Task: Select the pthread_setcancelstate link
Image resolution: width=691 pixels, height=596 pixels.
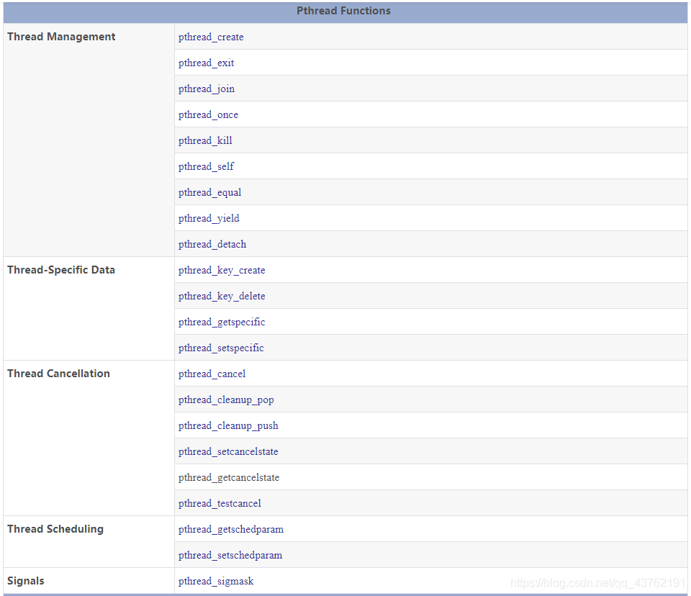Action: click(228, 452)
